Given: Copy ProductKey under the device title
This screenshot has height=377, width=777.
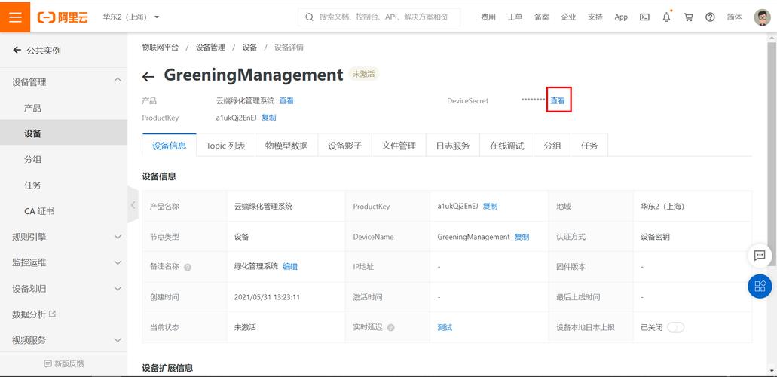Looking at the screenshot, I should click(268, 118).
